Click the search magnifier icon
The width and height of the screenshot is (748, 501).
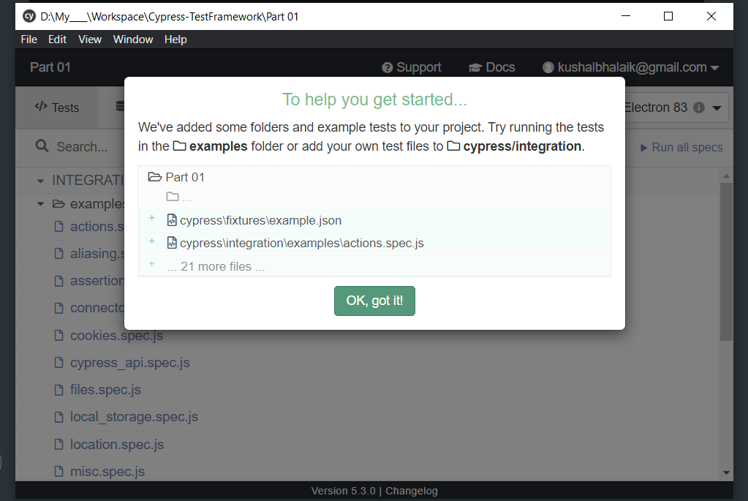click(x=42, y=146)
